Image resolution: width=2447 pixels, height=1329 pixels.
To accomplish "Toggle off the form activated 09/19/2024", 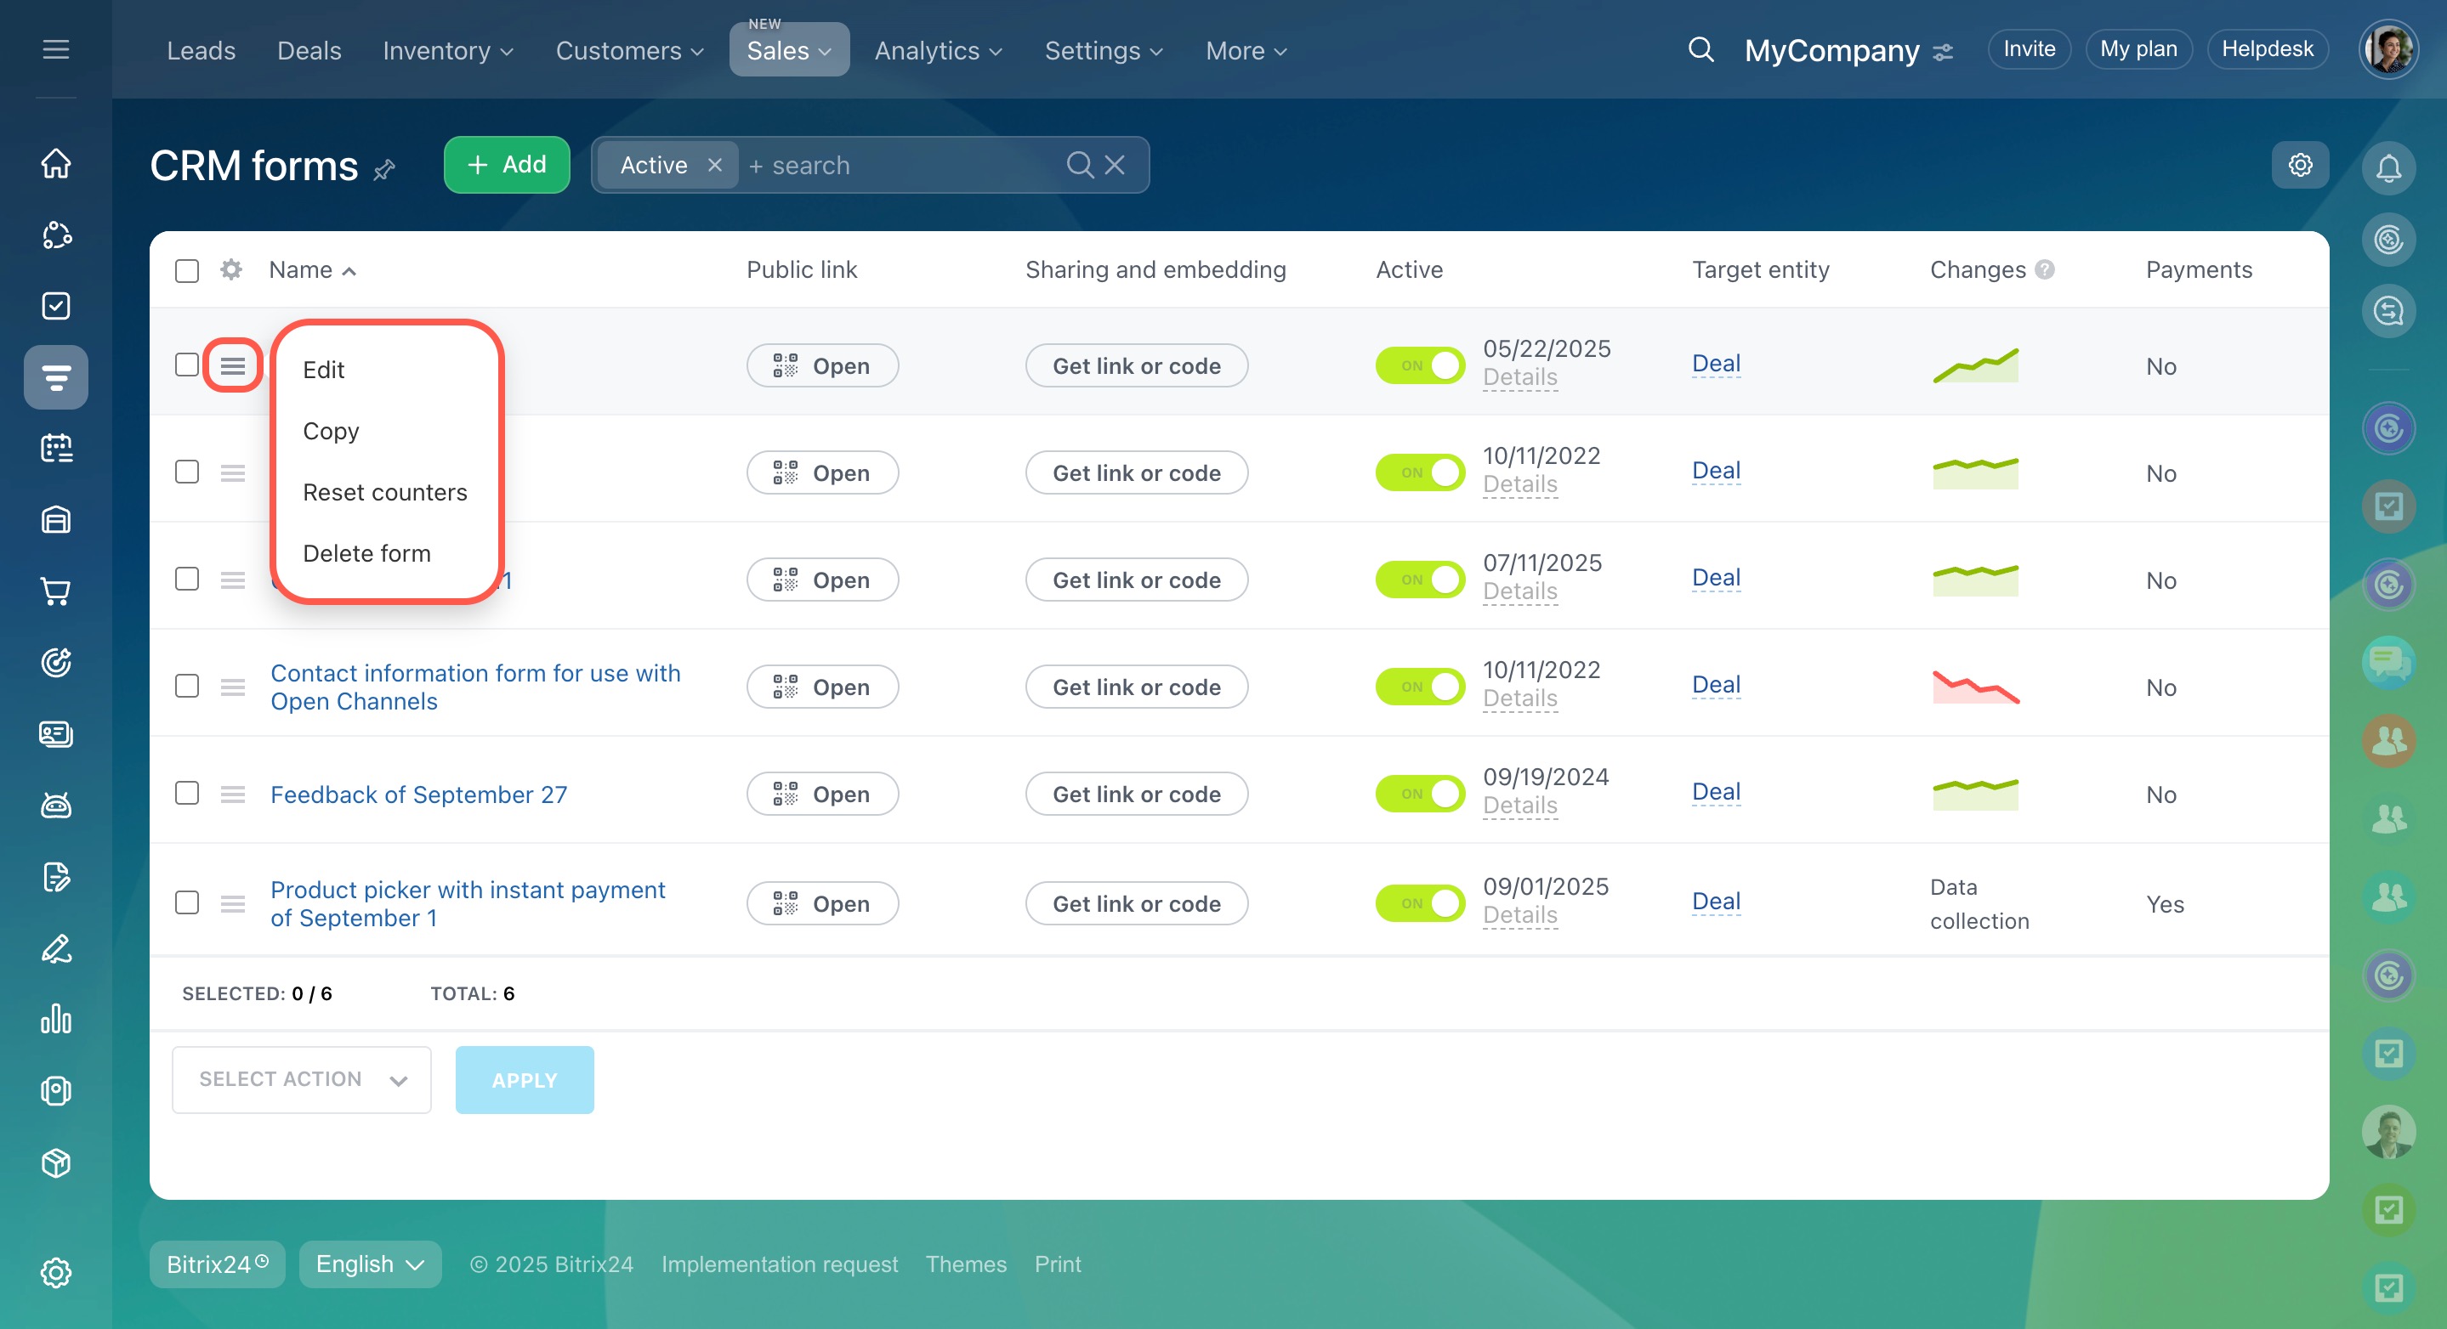I will coord(1419,794).
